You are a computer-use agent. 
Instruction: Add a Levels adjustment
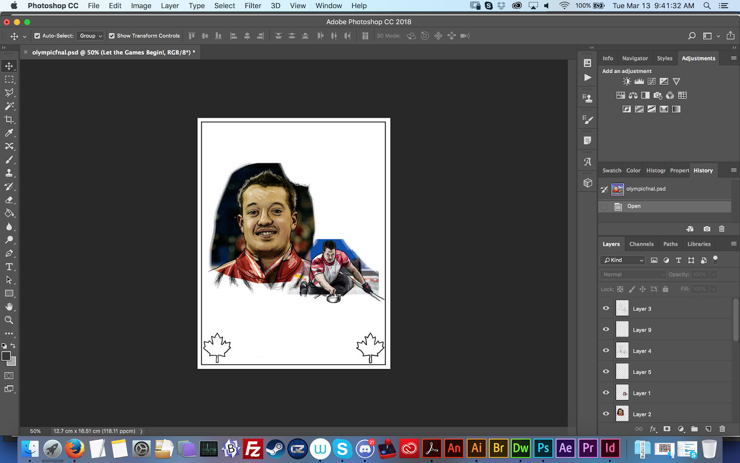pos(639,81)
